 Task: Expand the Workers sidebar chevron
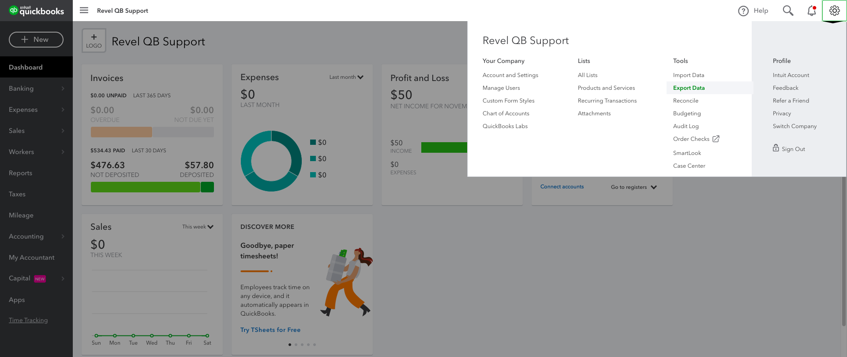pos(63,152)
